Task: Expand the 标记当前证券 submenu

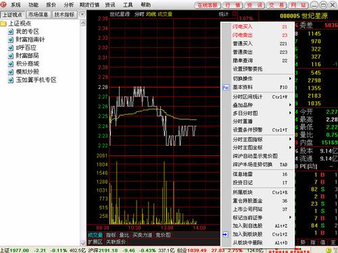Action: [x=260, y=218]
